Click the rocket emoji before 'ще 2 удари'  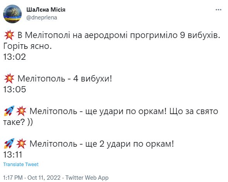[9, 144]
